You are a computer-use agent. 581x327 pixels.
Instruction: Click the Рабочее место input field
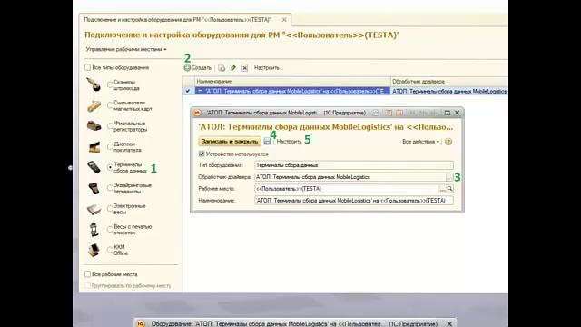347,189
